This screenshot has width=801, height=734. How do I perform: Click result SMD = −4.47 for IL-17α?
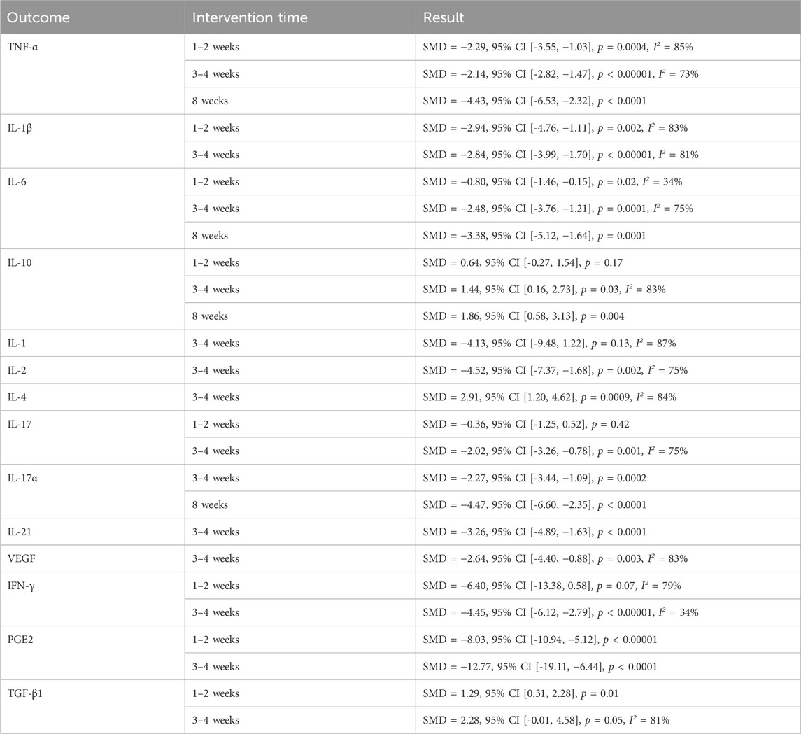pyautogui.click(x=608, y=504)
